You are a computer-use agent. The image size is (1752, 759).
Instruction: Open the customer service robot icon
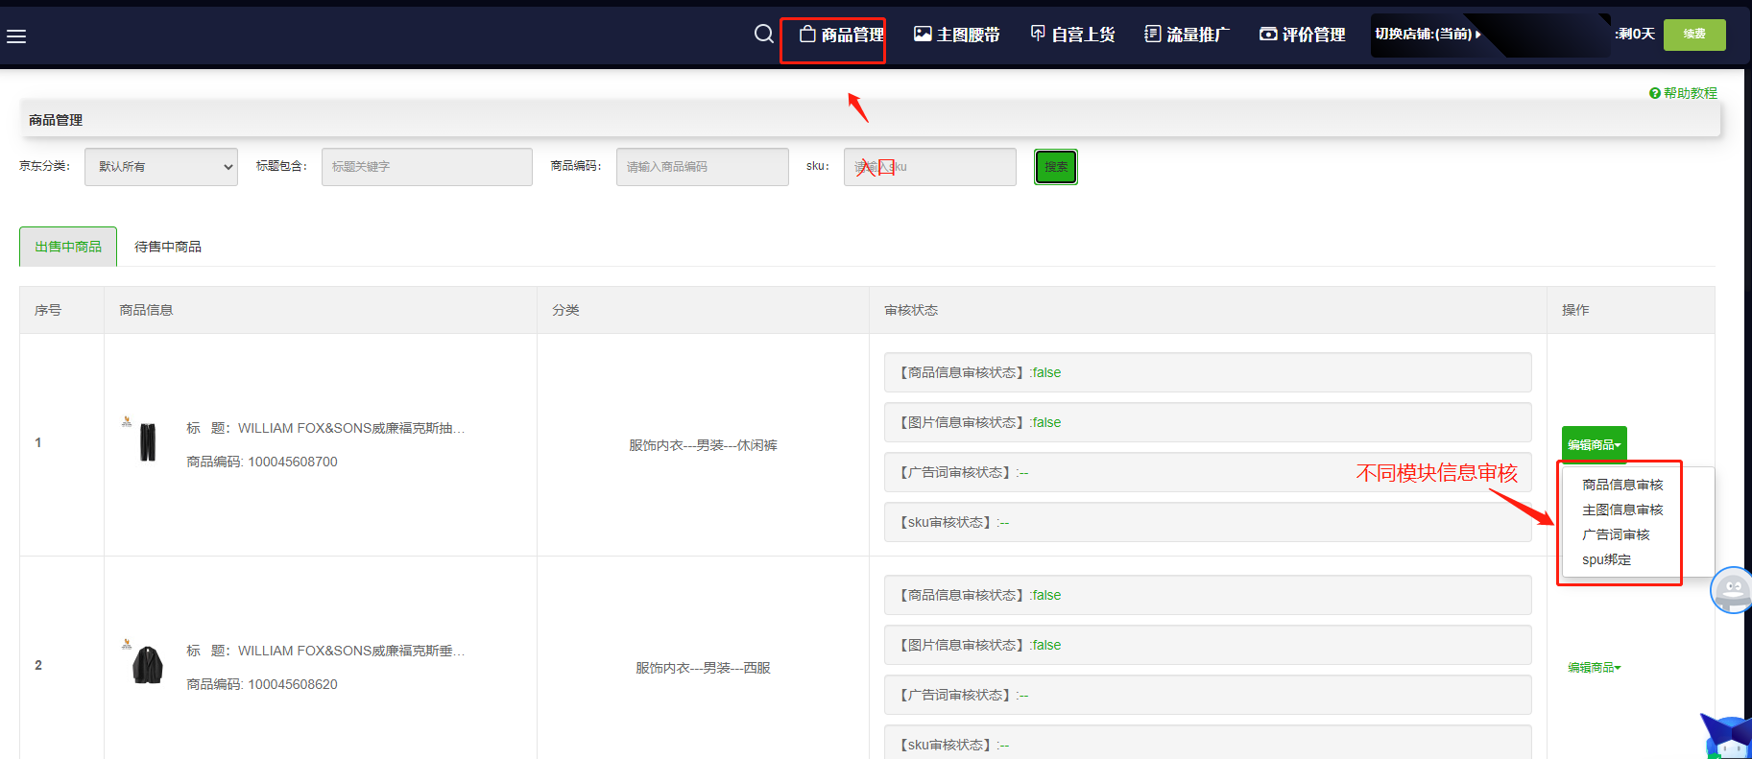(1732, 590)
